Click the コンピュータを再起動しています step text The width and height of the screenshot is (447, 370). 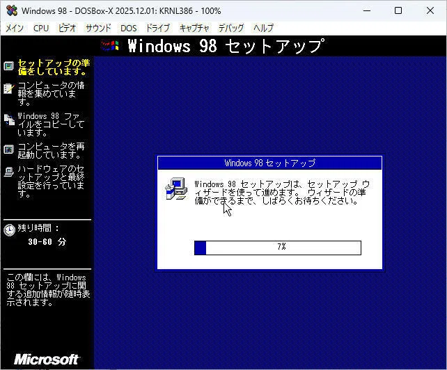click(x=51, y=151)
